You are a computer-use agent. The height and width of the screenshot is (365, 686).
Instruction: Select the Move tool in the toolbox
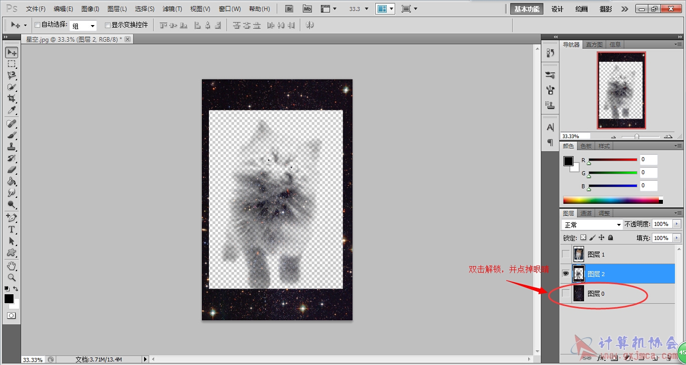(12, 52)
